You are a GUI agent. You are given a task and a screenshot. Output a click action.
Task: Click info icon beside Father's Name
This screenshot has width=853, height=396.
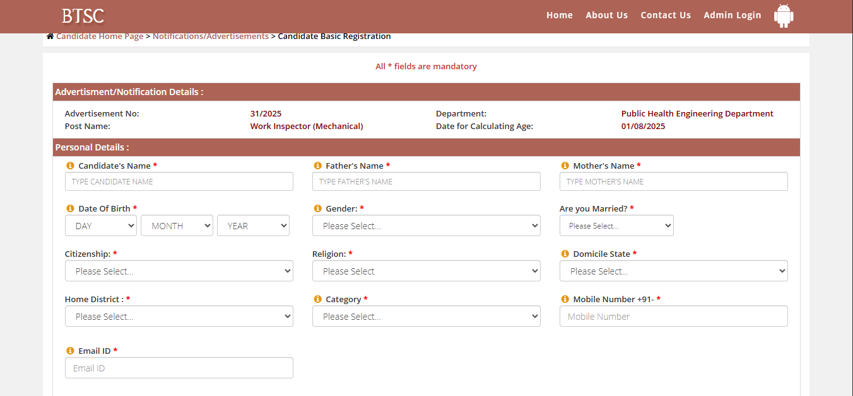coord(317,166)
